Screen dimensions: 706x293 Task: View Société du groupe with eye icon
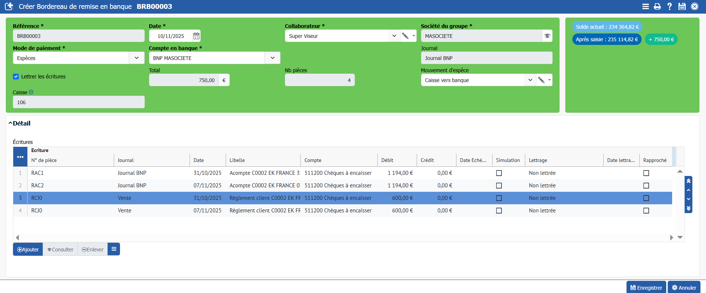(547, 36)
